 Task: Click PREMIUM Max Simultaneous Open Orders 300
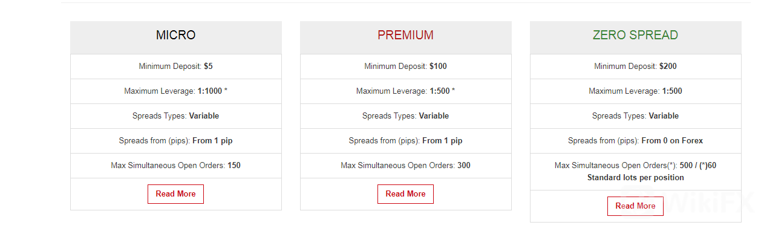coord(406,166)
